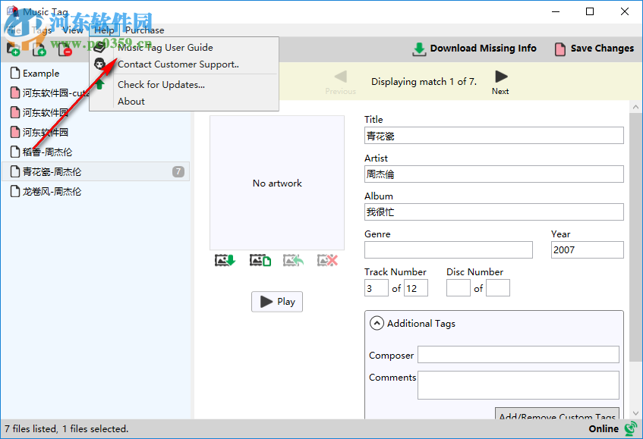Load artwork from file icon
The height and width of the screenshot is (439, 643).
click(x=260, y=260)
